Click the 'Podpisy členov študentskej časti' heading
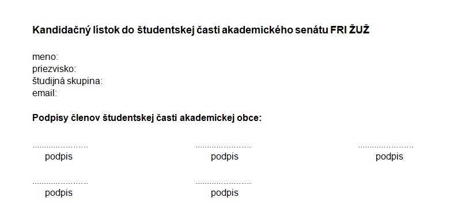450x220 pixels. 147,118
